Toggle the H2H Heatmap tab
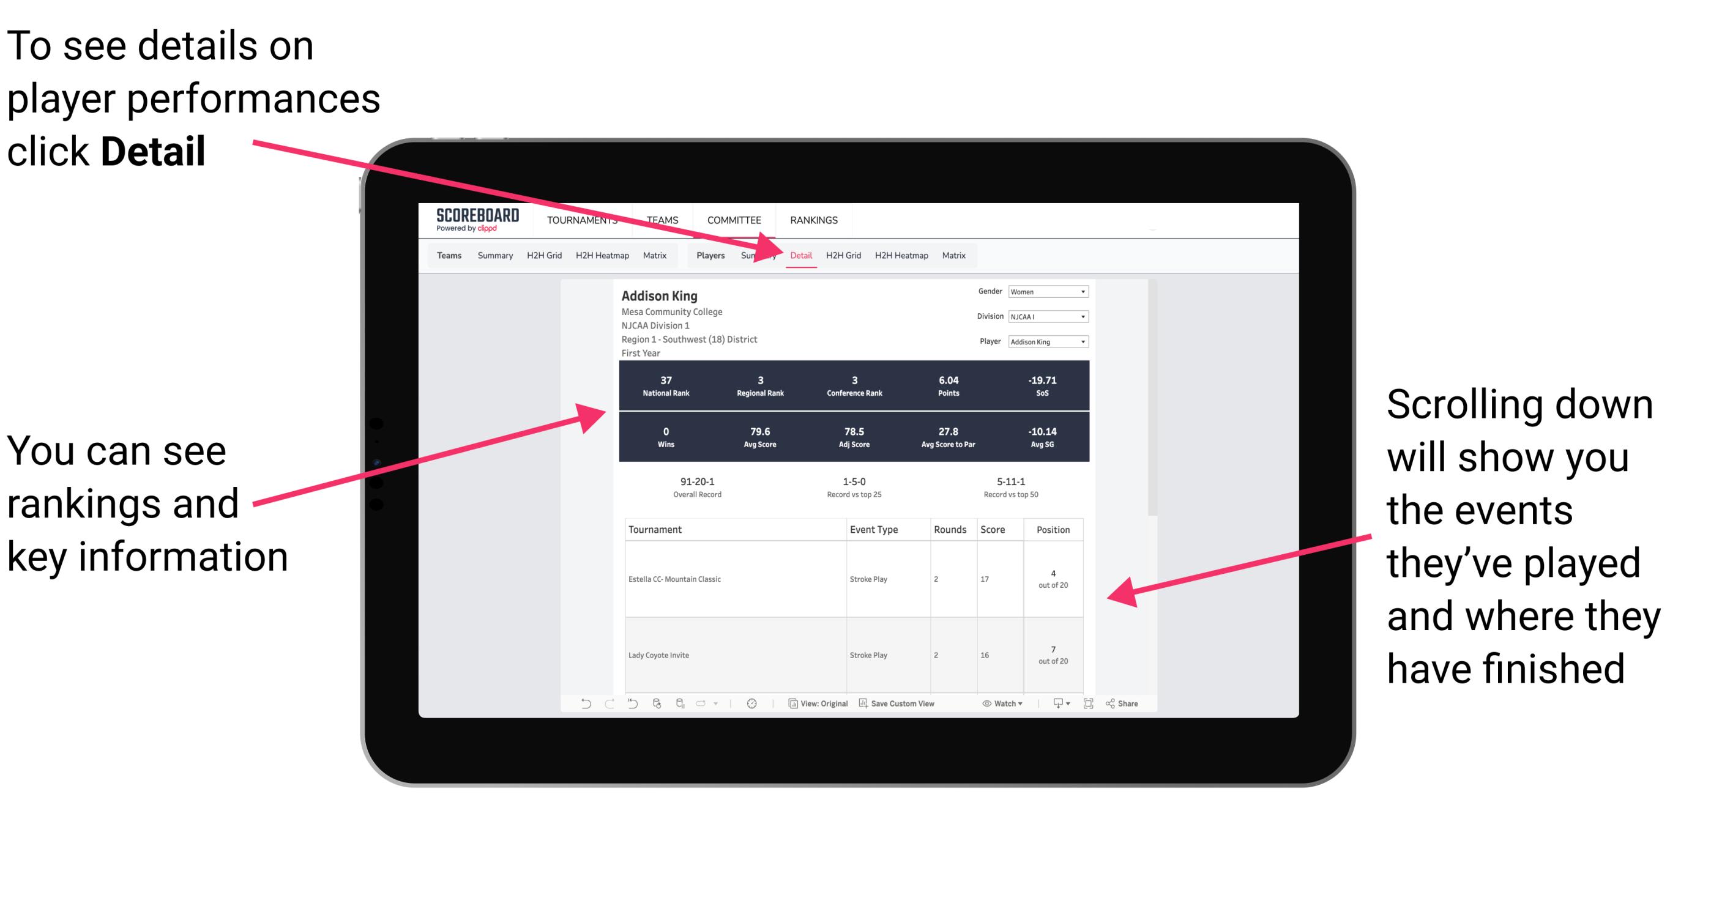 pyautogui.click(x=901, y=255)
